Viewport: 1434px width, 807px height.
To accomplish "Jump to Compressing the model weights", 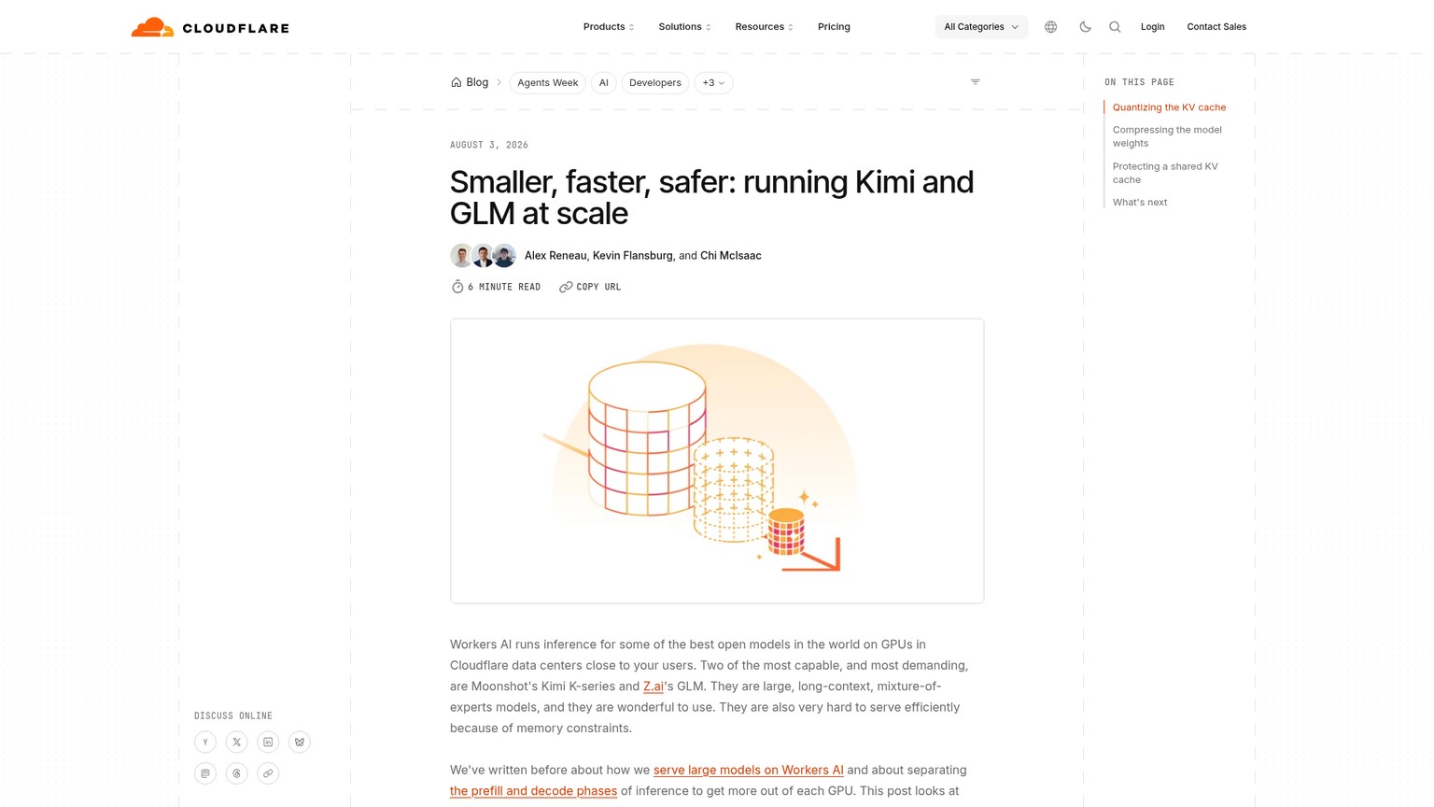I will 1167,136.
